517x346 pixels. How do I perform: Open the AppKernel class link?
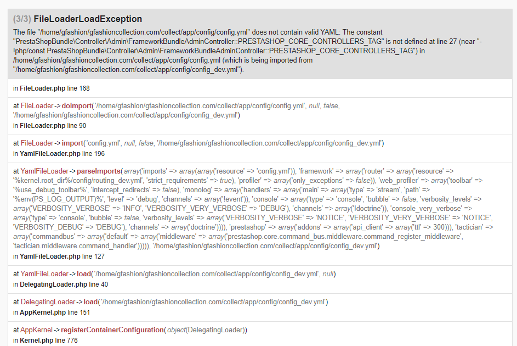37,330
